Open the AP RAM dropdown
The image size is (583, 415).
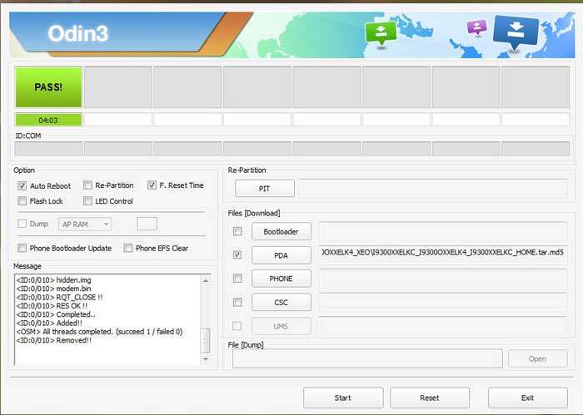pos(85,225)
